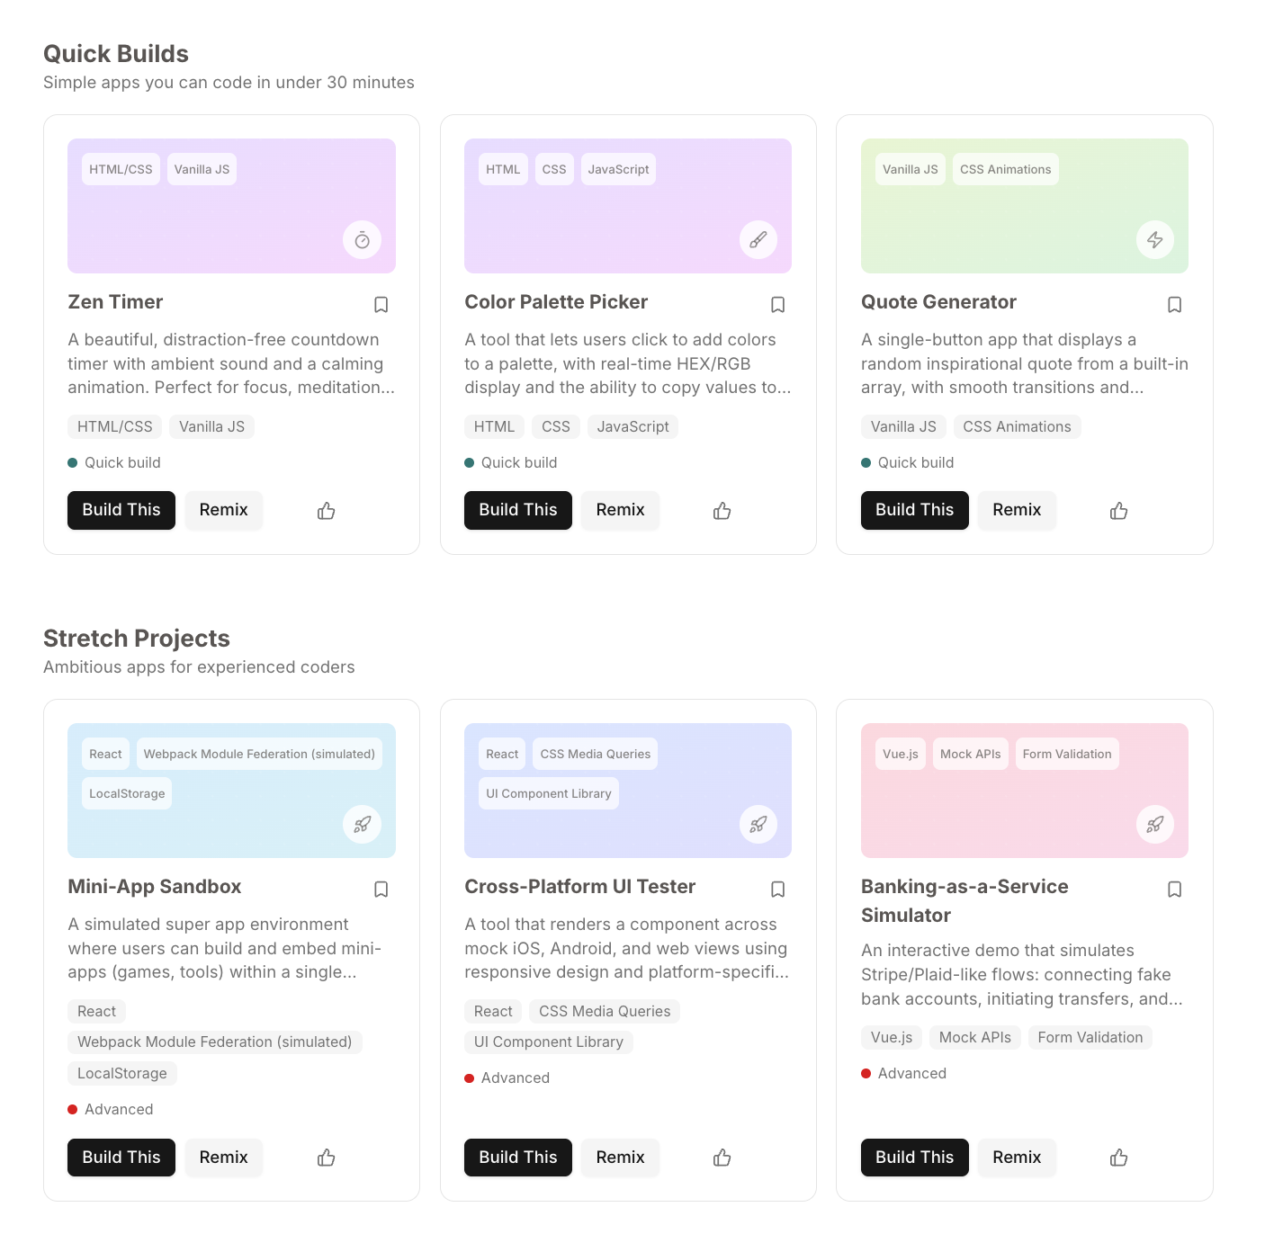Like the Mini-App Sandbox project
Viewport: 1274px width, 1234px height.
tap(326, 1158)
